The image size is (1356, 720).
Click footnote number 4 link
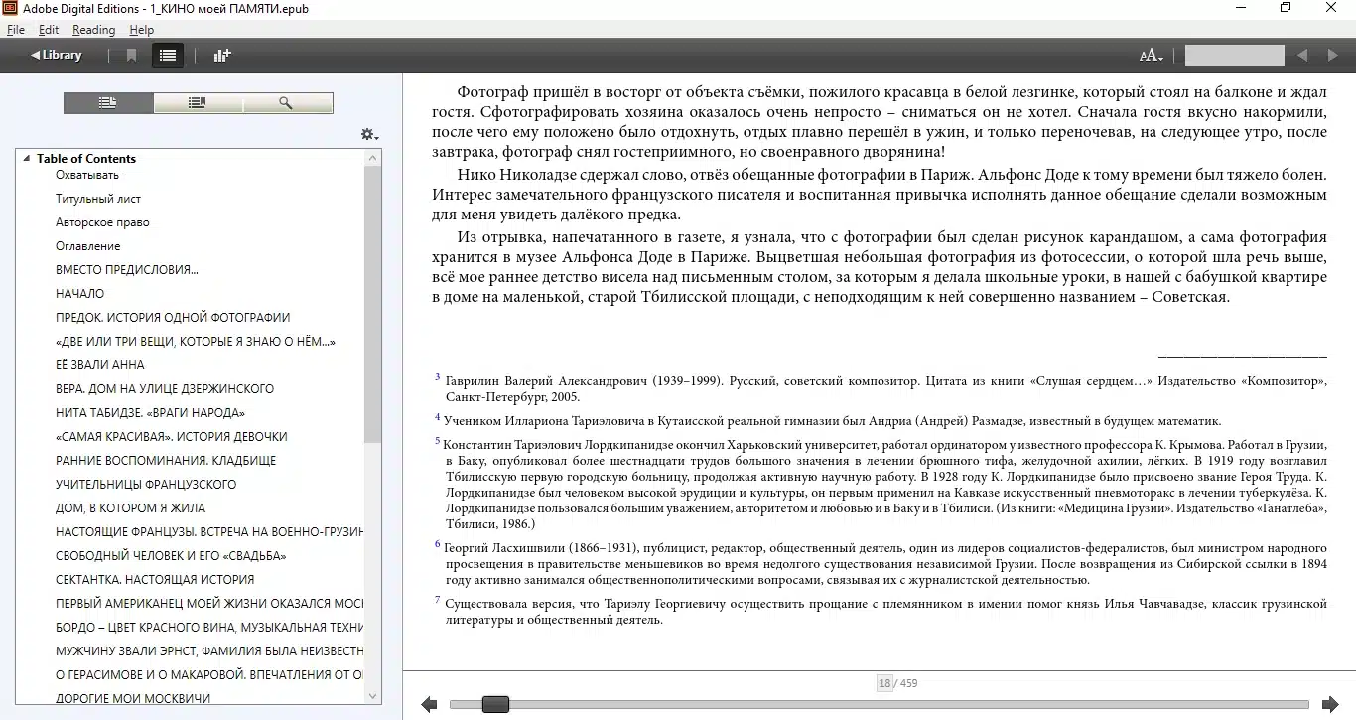[438, 417]
